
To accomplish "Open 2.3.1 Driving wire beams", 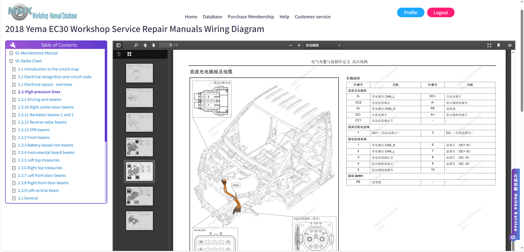I will 40,99.
